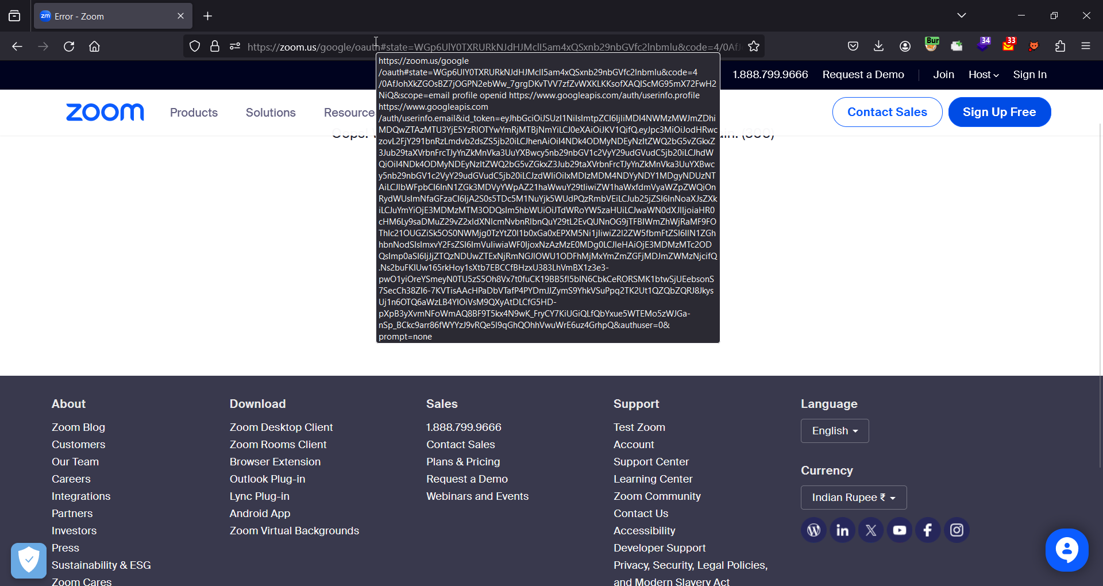Open the Indian Rupee currency dropdown
Image resolution: width=1103 pixels, height=586 pixels.
[854, 498]
